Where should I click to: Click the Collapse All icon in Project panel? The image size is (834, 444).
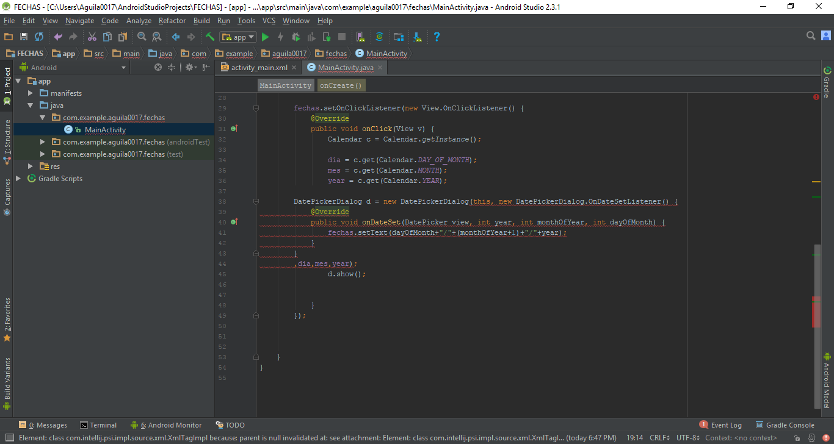pos(172,68)
